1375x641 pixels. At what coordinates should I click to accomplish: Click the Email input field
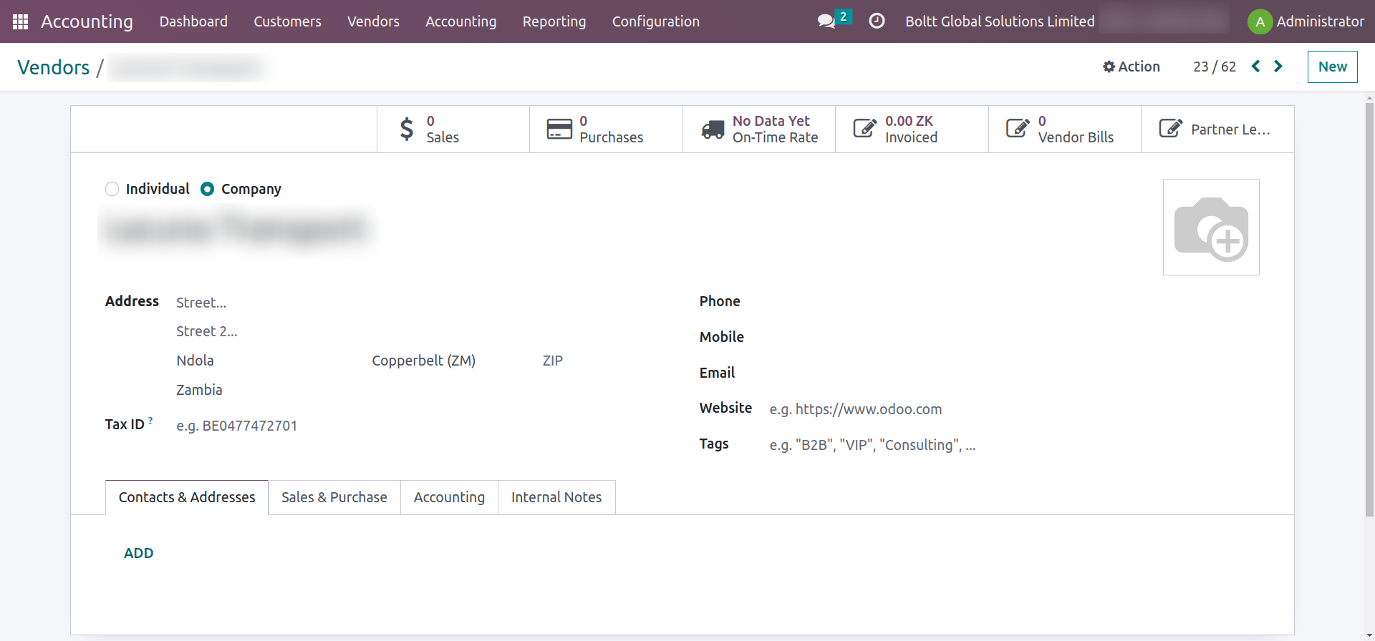click(x=1013, y=373)
